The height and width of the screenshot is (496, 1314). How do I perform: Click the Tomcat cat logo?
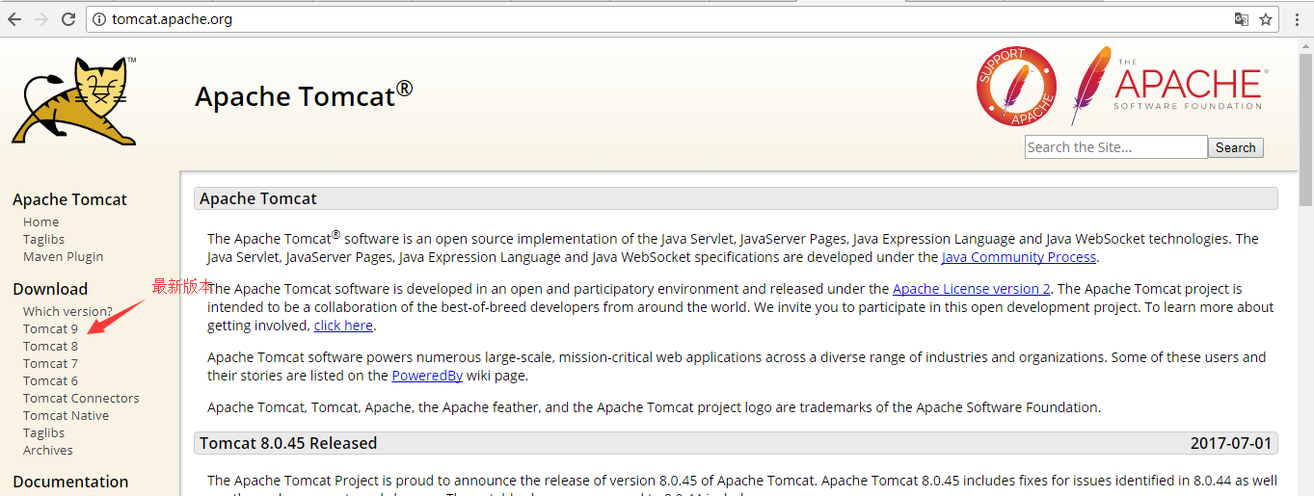[x=74, y=100]
